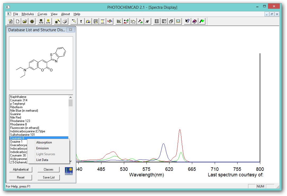Image resolution: width=287 pixels, height=196 pixels.
Task: Click the magic wand molecule icon
Action: [x=57, y=21]
